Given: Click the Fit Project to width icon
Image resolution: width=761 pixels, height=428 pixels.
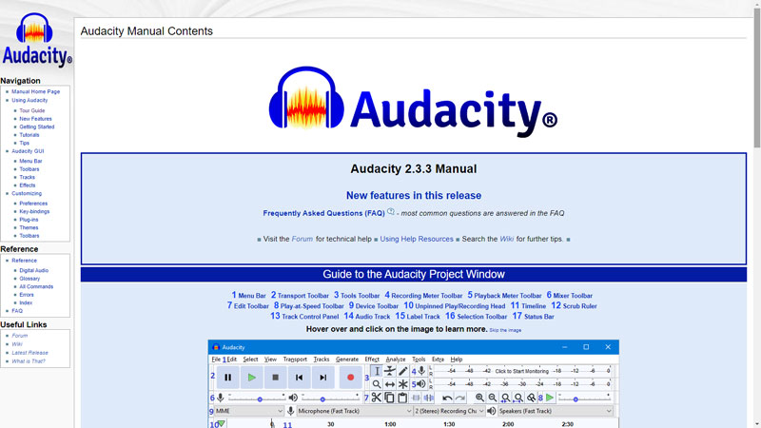Looking at the screenshot, I should [x=518, y=398].
